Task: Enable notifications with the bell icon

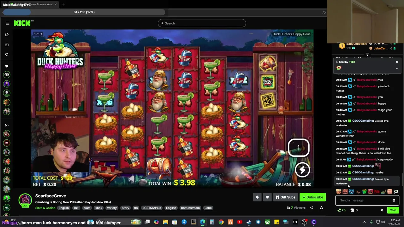Action: 257,197
